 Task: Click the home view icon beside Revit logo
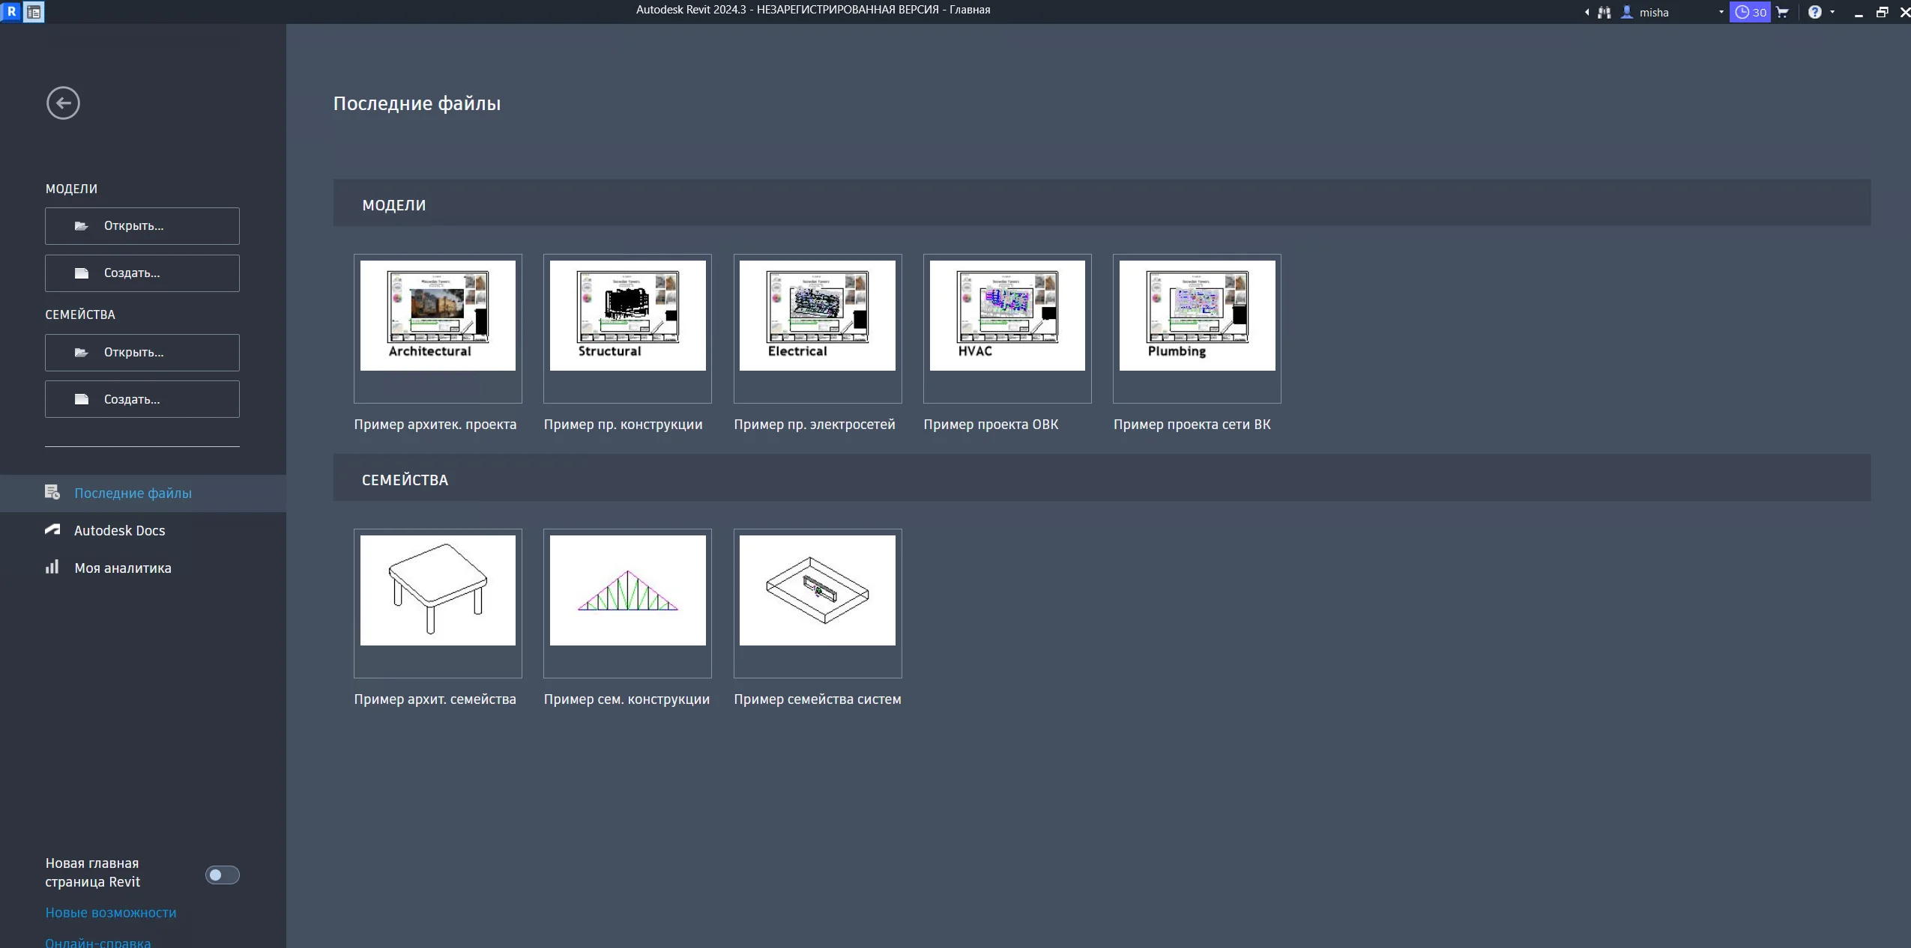point(34,12)
